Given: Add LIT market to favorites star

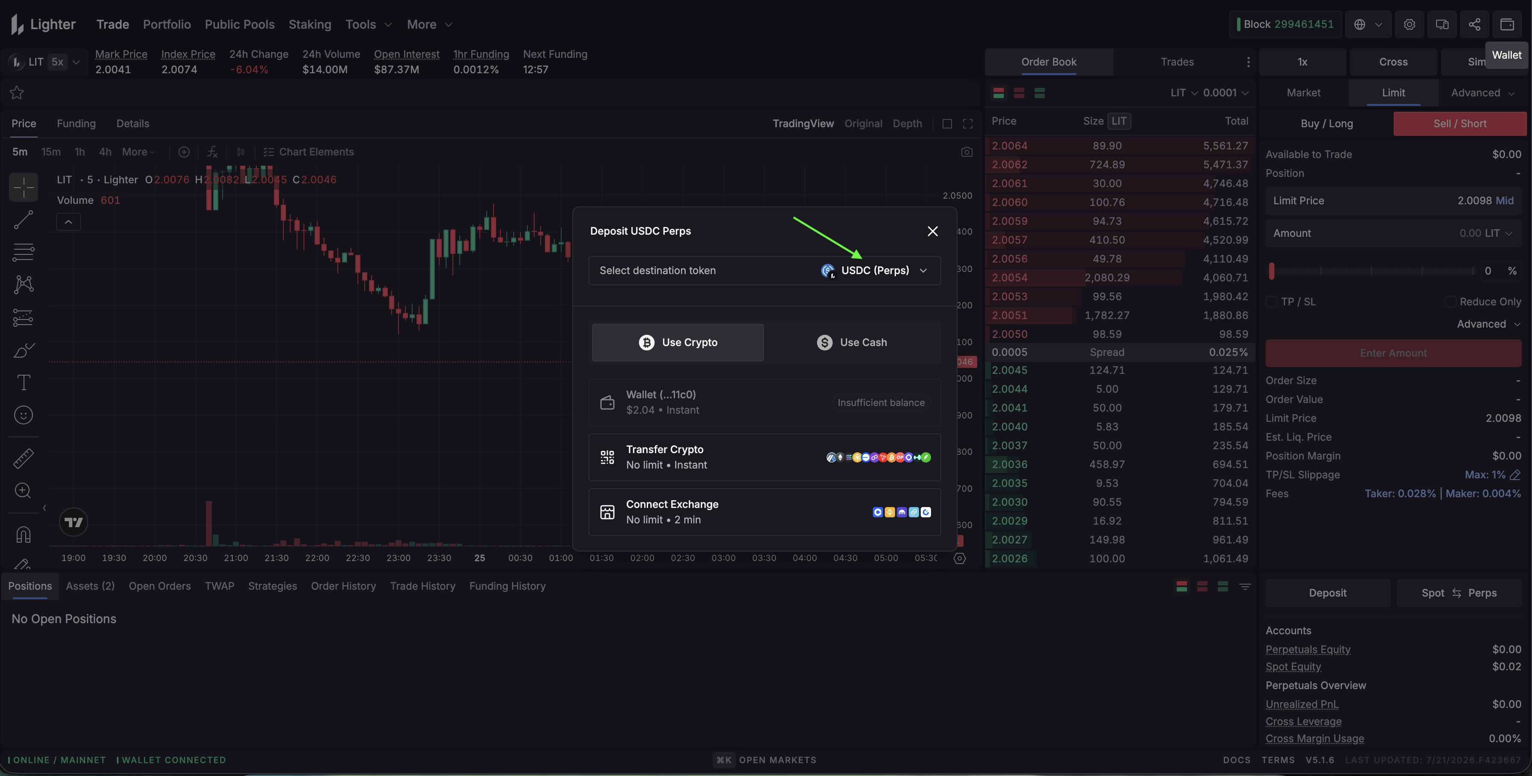Looking at the screenshot, I should click(x=17, y=93).
